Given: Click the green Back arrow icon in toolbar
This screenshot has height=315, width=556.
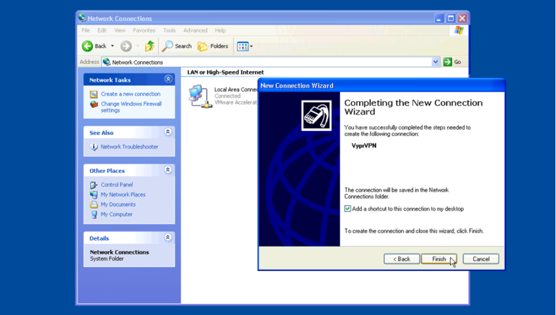Looking at the screenshot, I should pos(87,46).
